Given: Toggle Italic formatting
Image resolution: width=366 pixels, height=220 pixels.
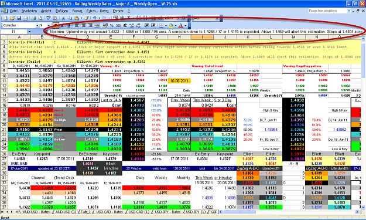Looking at the screenshot, I should (62, 25).
